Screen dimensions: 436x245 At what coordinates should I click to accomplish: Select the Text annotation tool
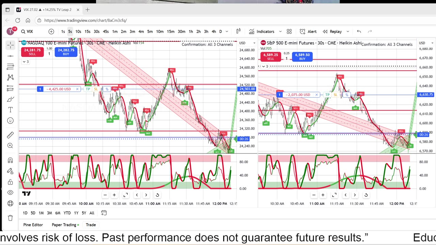tap(10, 110)
